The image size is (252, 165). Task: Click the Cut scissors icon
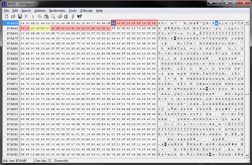(33, 16)
